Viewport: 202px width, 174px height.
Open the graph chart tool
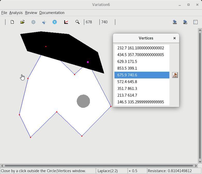click(x=66, y=22)
